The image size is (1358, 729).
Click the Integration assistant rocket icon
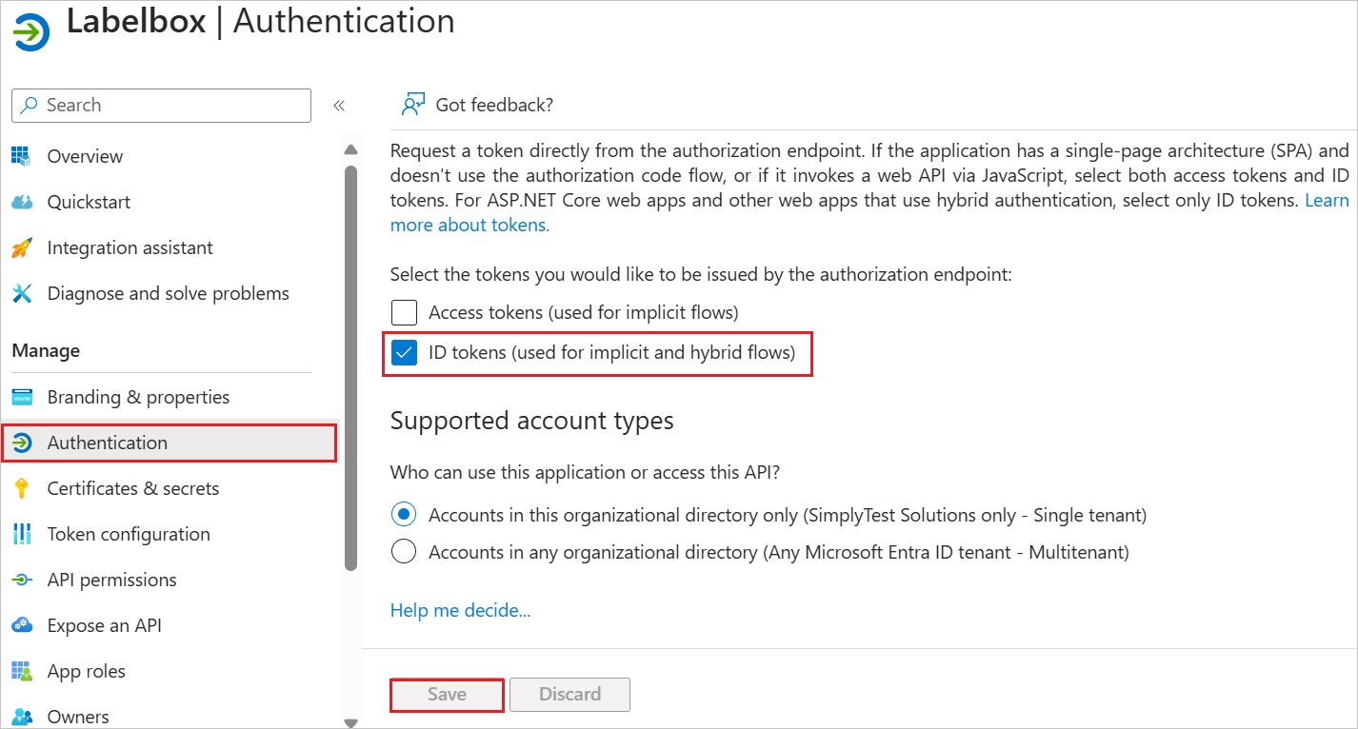click(x=22, y=247)
